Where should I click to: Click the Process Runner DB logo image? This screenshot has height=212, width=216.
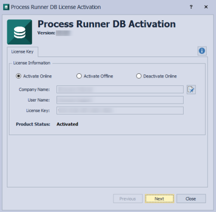point(19,32)
